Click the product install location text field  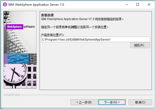pyautogui.click(x=96, y=39)
